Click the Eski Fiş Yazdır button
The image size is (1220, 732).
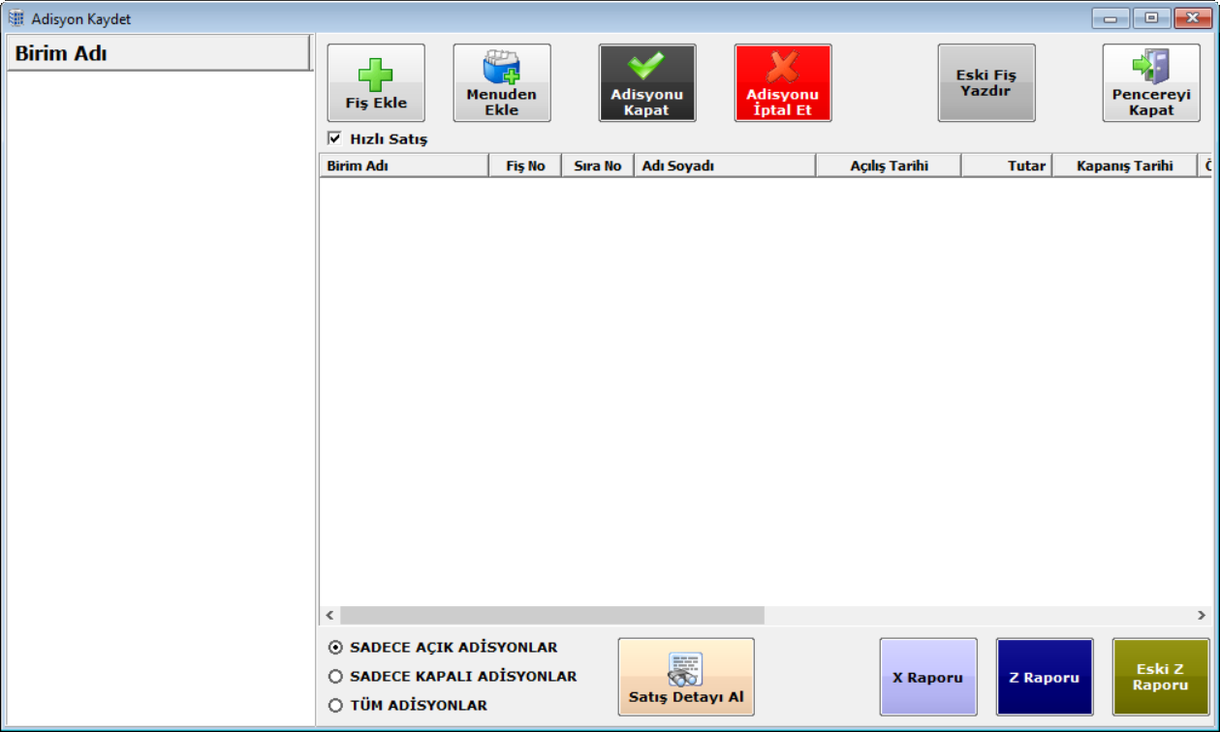[x=985, y=83]
